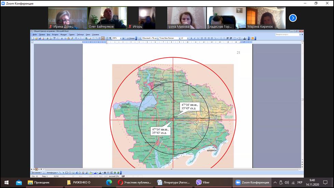334x188 pixels.
Task: Toggle Italic formatting in Word toolbar
Action: click(195, 38)
